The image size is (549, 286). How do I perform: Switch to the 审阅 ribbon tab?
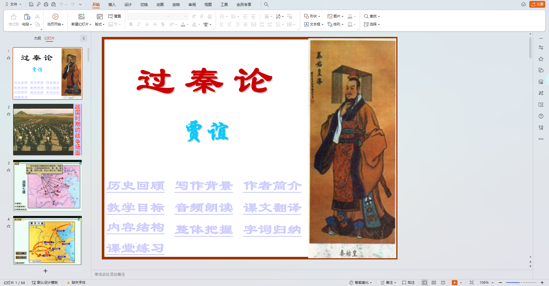(x=192, y=5)
